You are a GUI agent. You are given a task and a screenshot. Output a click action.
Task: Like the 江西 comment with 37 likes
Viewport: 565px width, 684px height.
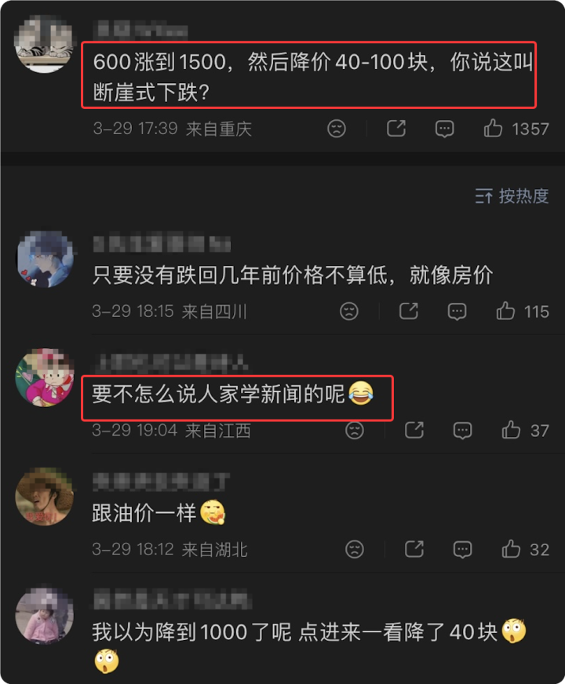point(511,431)
